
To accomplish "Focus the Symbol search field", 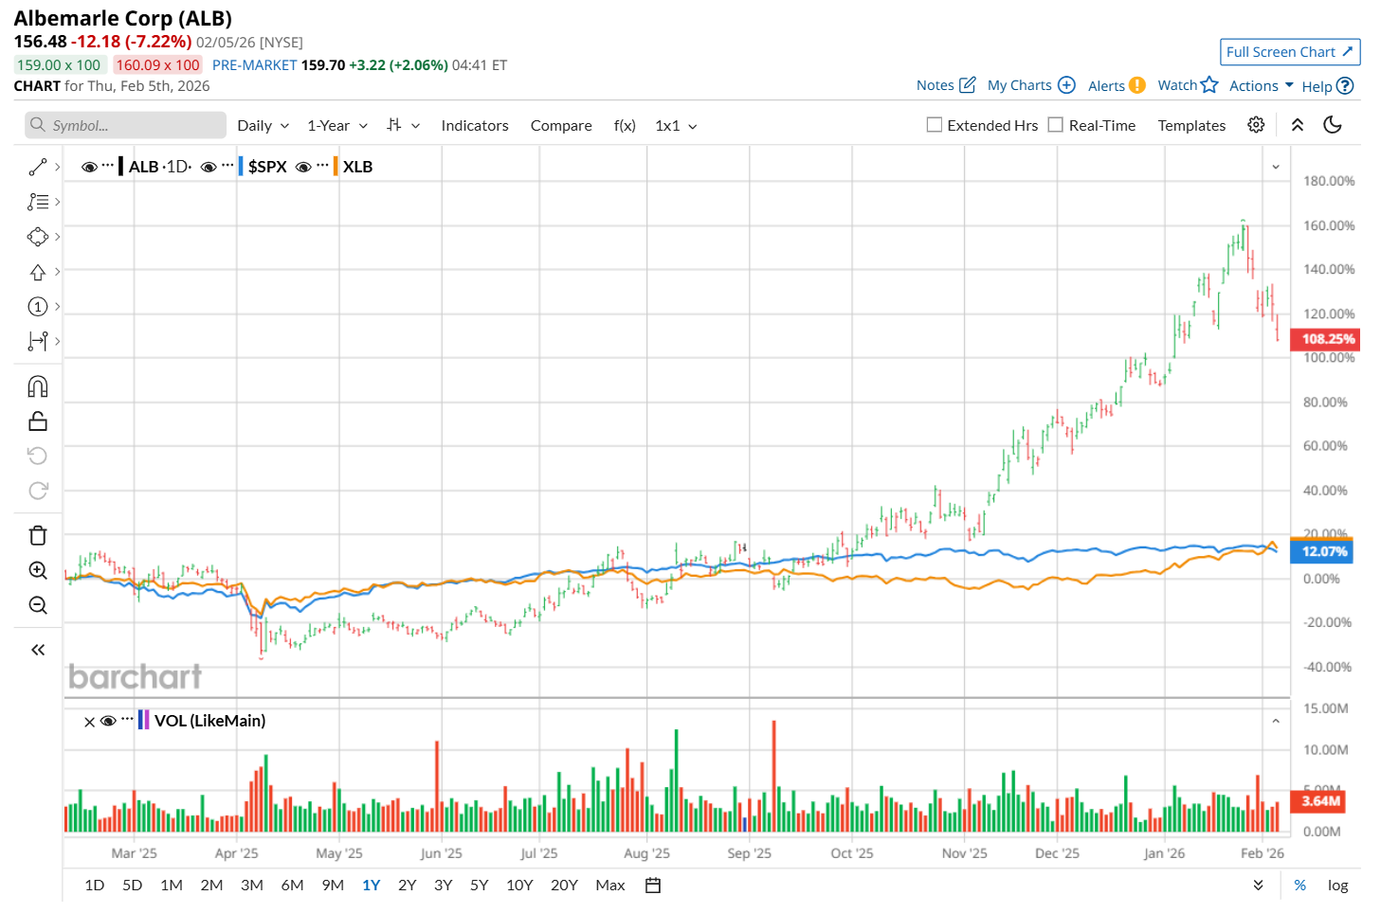I will click(126, 125).
